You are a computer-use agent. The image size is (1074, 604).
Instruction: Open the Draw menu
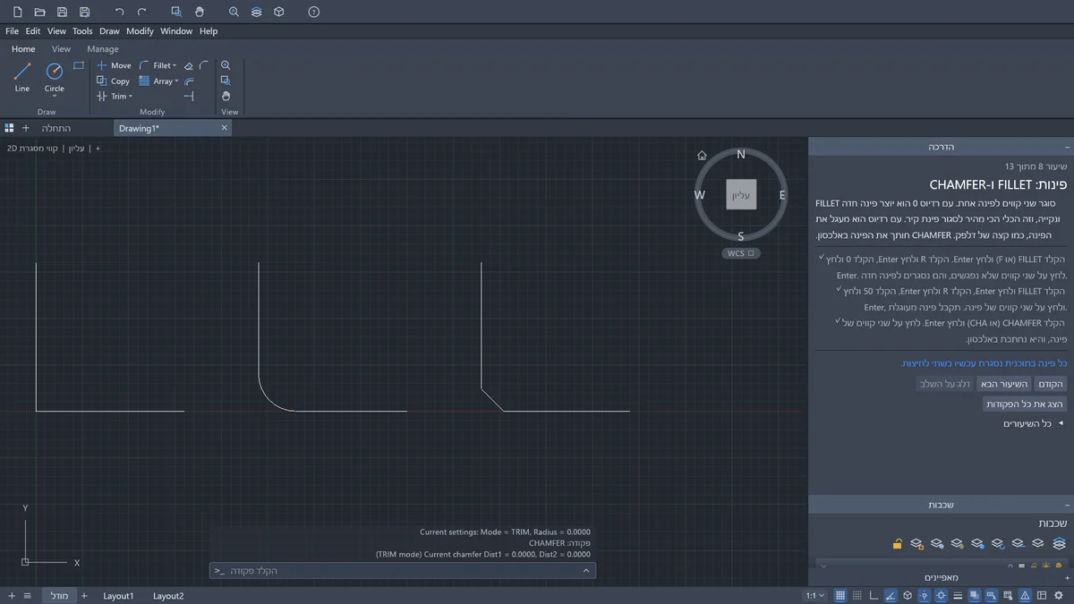pyautogui.click(x=109, y=30)
